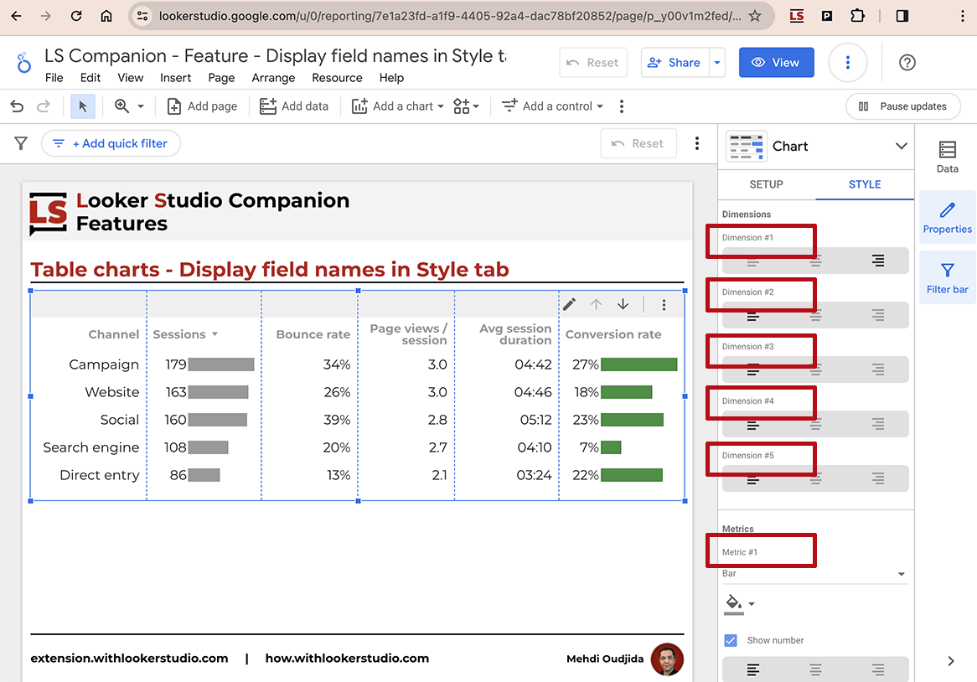Open Chrome three-dot menu
This screenshot has width=977, height=682.
[x=962, y=16]
